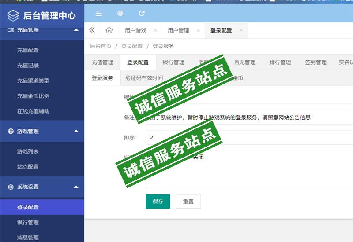Click the globe icon in top bar

(120, 14)
